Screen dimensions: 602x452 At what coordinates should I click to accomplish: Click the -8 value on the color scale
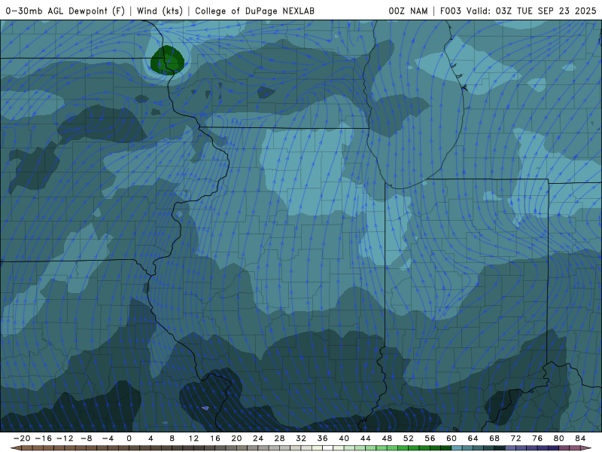tap(86, 438)
